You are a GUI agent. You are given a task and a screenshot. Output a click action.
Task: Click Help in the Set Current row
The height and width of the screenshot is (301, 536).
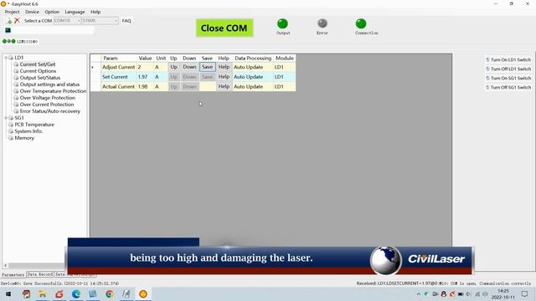click(x=224, y=77)
